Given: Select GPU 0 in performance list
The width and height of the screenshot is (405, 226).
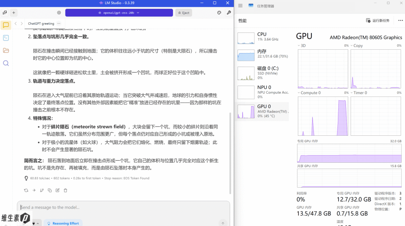Looking at the screenshot, I should (263, 111).
